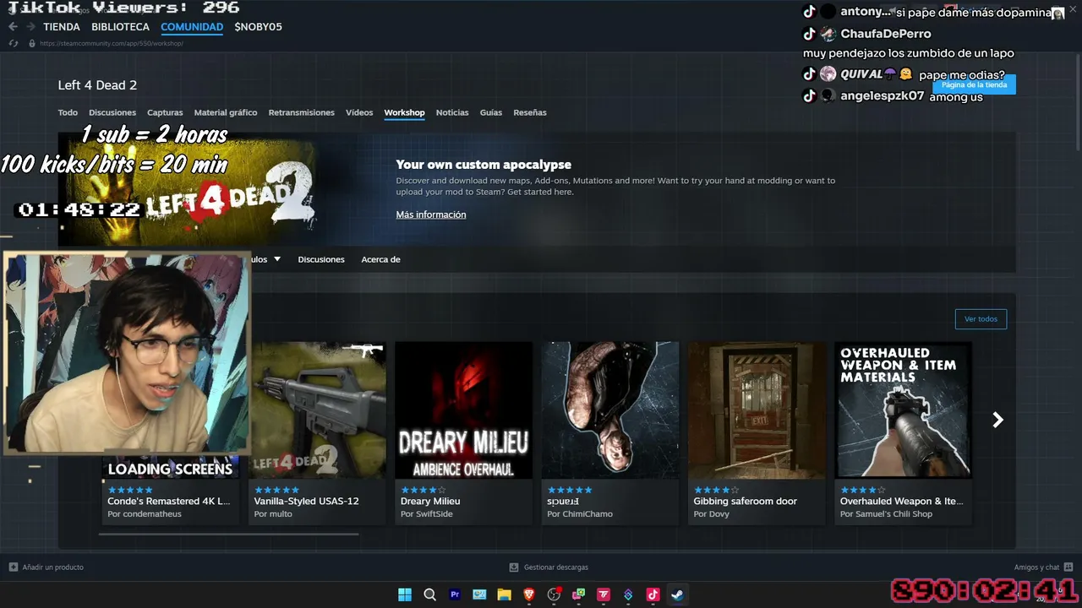This screenshot has width=1082, height=608.
Task: Click the downloads icon in Steam's footer
Action: point(514,567)
